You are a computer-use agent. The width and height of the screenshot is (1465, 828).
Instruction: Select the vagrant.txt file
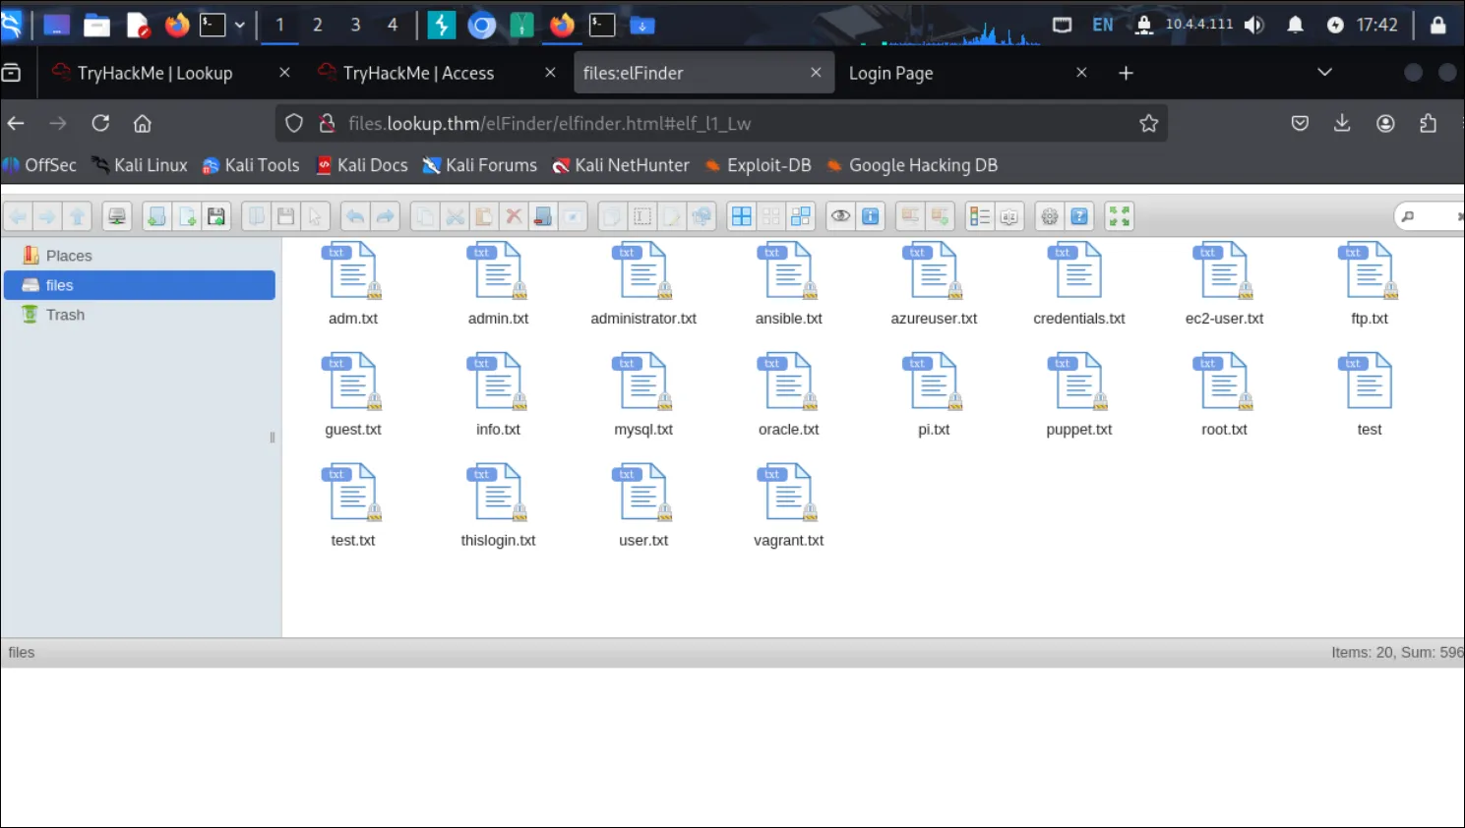tap(789, 505)
